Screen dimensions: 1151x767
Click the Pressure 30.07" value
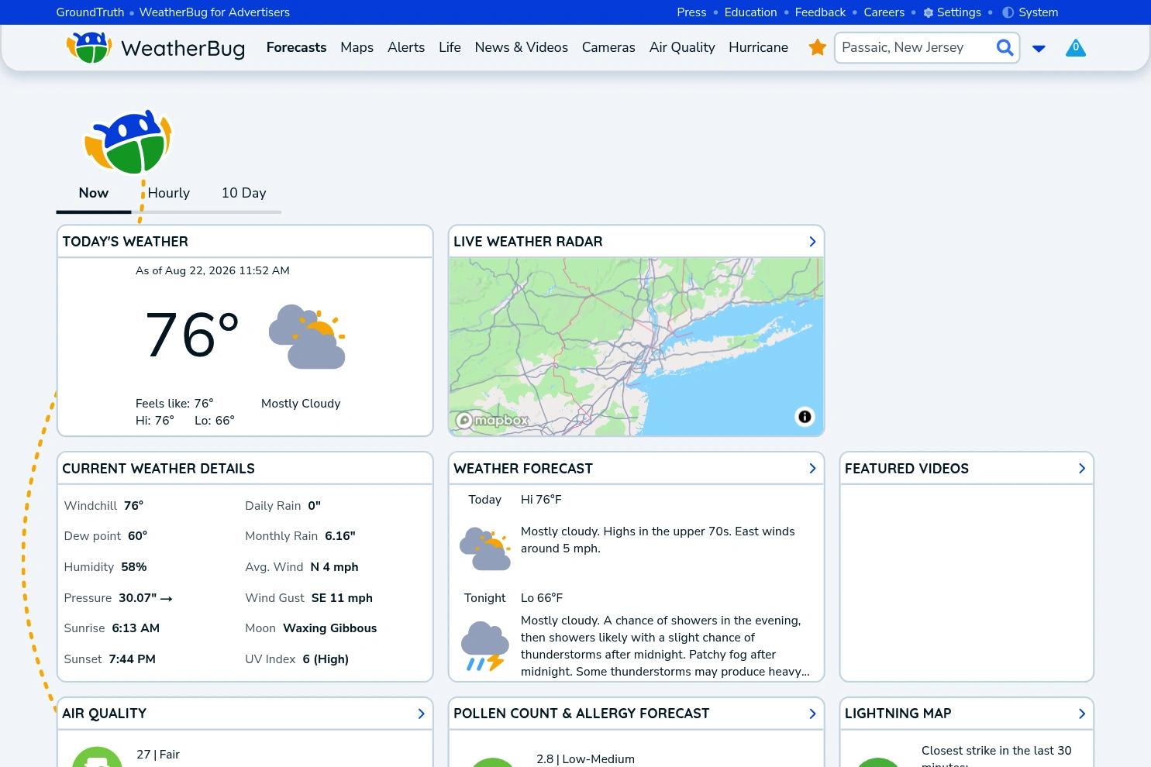point(146,598)
